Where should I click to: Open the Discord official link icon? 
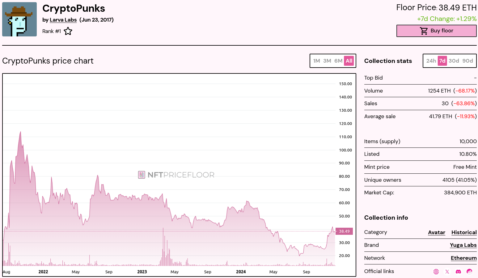[458, 272]
